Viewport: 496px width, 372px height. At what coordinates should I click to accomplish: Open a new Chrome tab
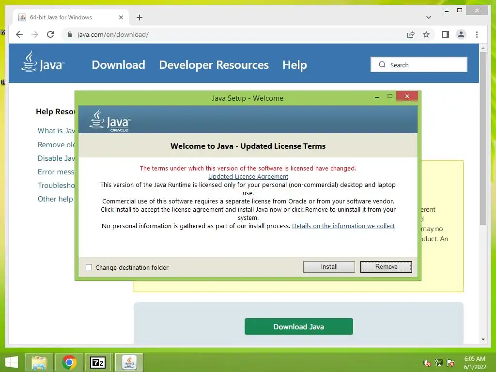tap(139, 17)
